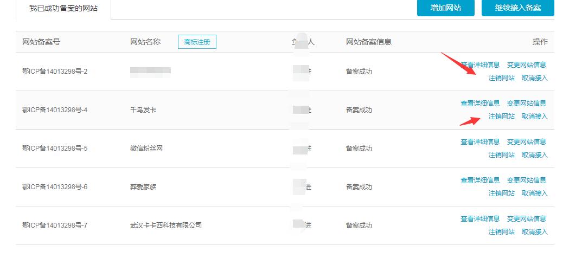This screenshot has width=582, height=271.
Task: Click 取消接入 for 葬爱家族
Action: 534,193
